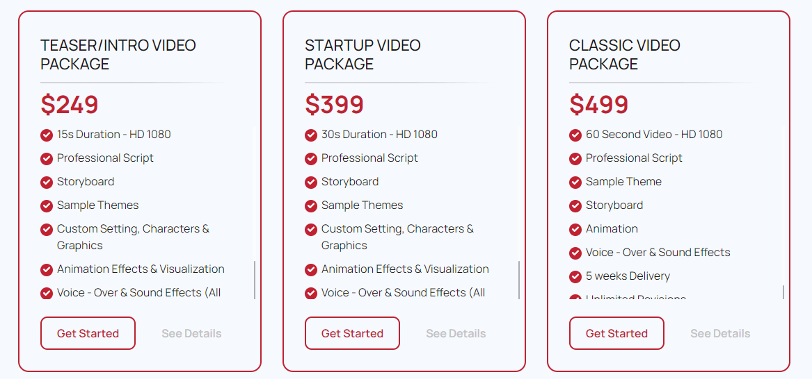Click checkmark icon beside 60 Second Video
Image resolution: width=812 pixels, height=379 pixels.
tap(575, 135)
